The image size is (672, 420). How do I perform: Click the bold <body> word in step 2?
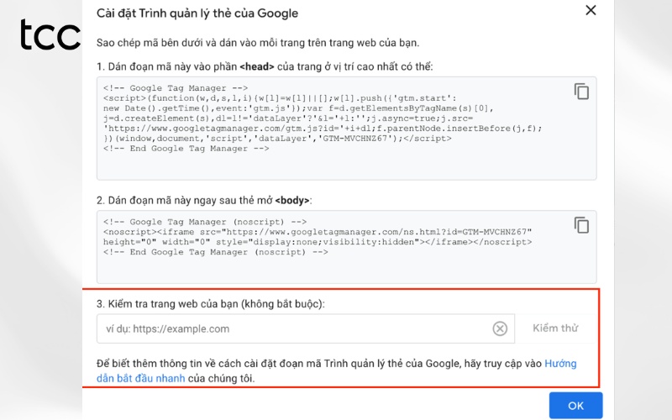point(292,201)
